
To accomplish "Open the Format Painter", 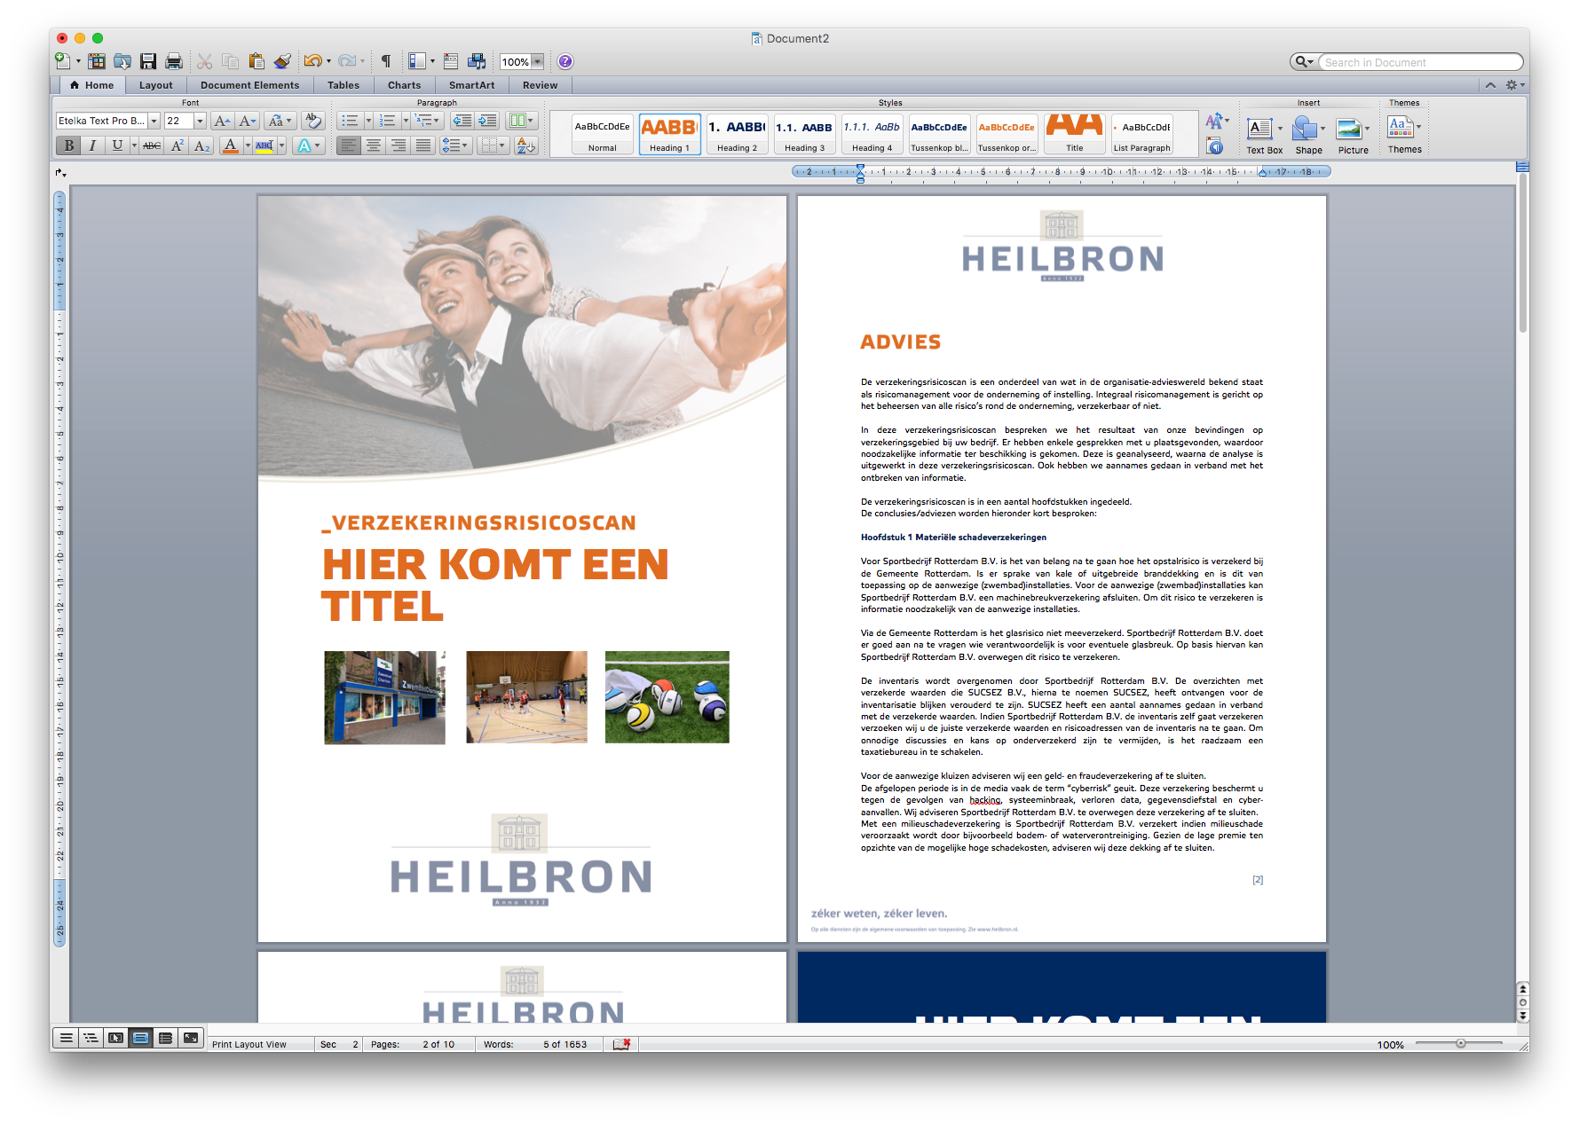I will pos(282,61).
